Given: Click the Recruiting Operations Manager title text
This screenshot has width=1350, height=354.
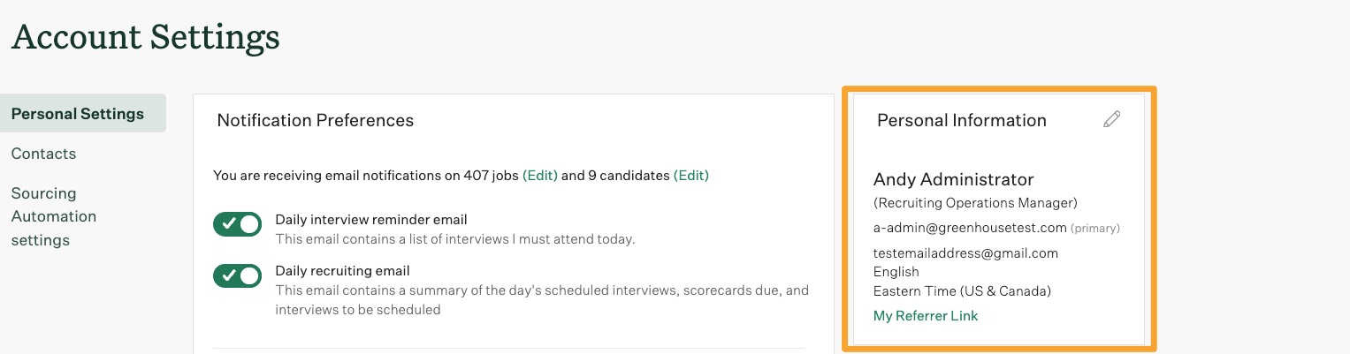Looking at the screenshot, I should [x=975, y=203].
